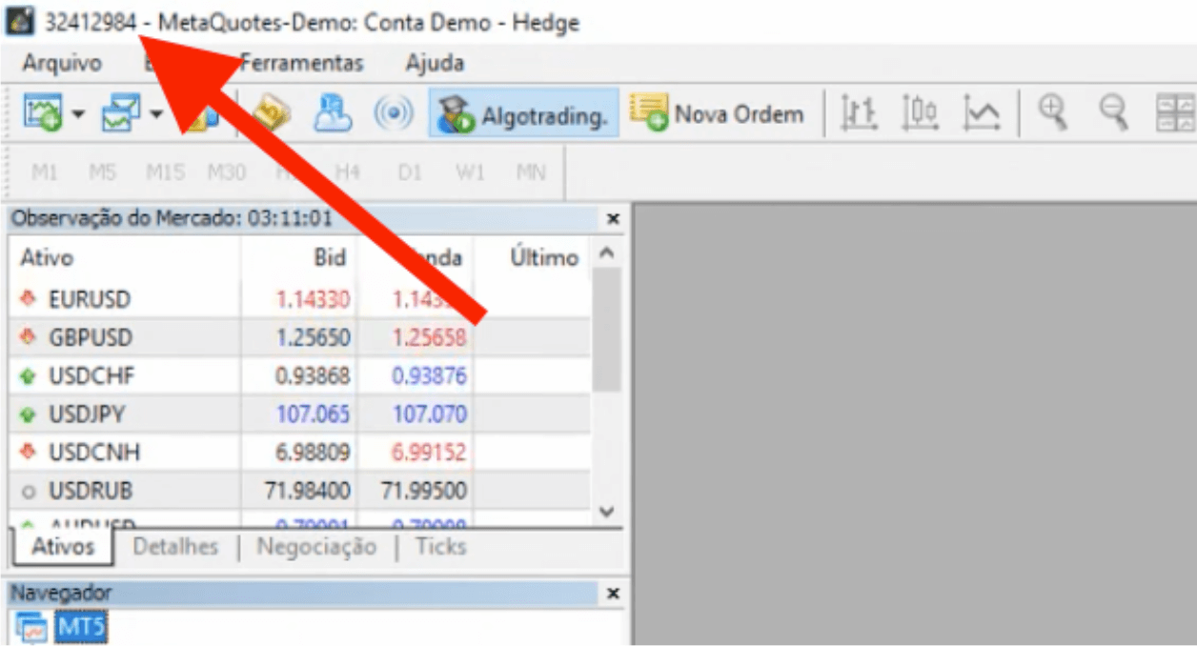Click the New Chart toolbar icon
This screenshot has height=646, width=1197.
[42, 115]
